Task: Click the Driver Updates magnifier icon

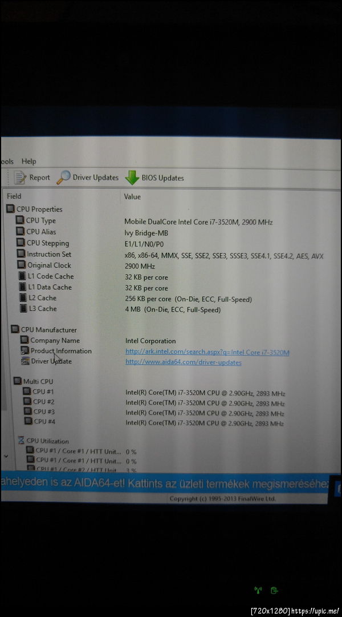Action: [63, 178]
